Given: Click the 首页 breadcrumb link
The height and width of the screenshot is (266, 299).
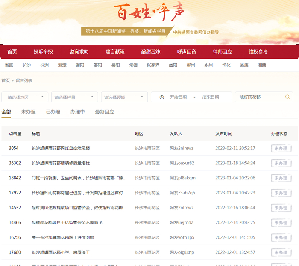Looking at the screenshot, I should (x=6, y=81).
